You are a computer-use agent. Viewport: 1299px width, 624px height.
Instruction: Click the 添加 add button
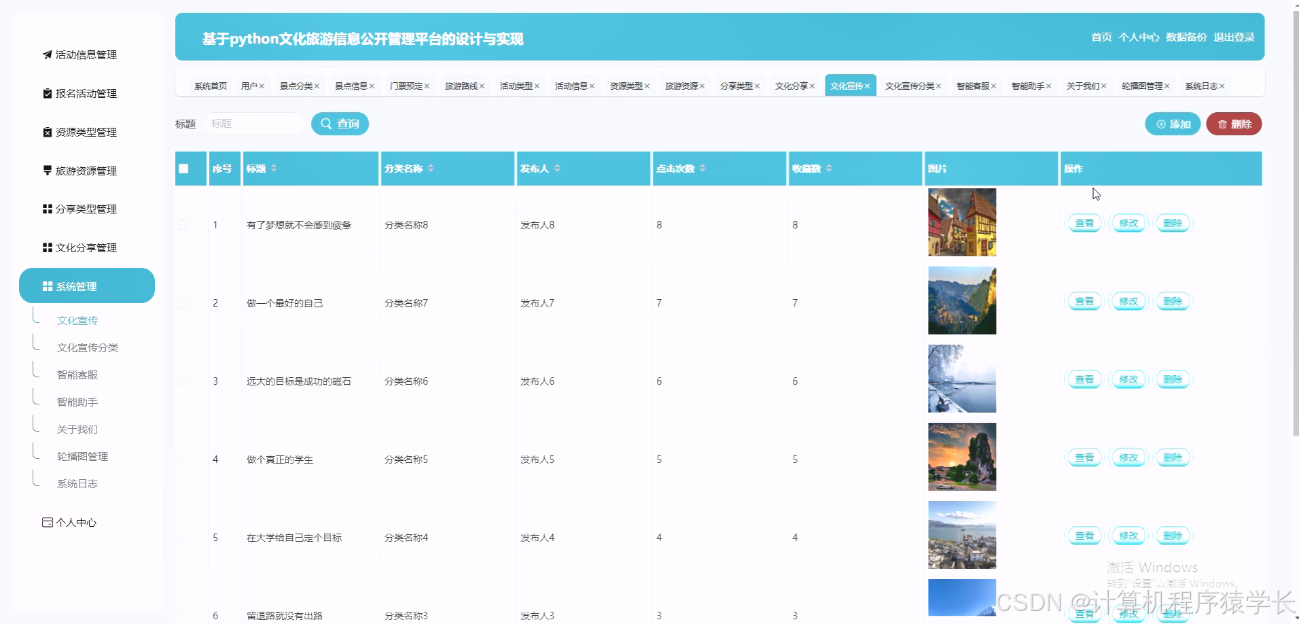(x=1173, y=124)
